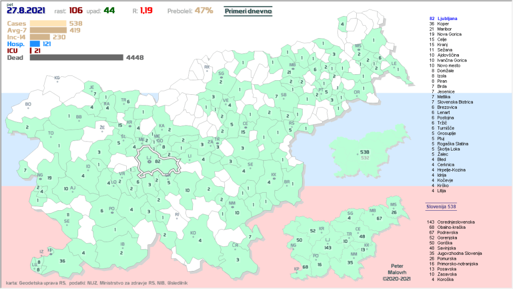The width and height of the screenshot is (513, 289).
Task: Click the Cases bar showing 538
Action: 48,23
